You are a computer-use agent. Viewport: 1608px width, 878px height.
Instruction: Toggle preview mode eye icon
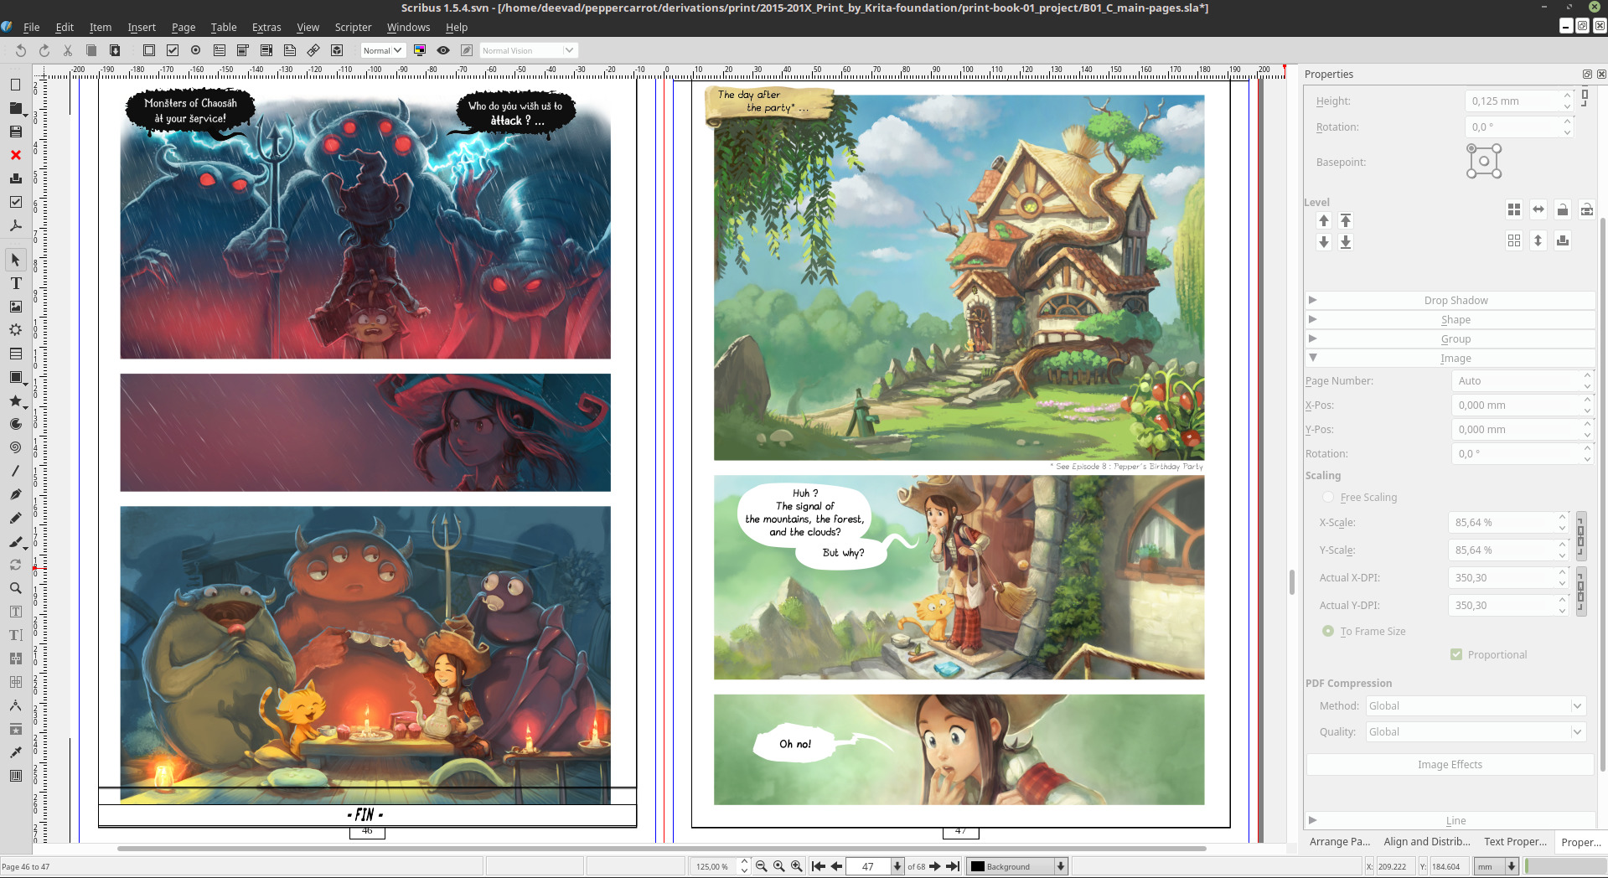point(443,50)
